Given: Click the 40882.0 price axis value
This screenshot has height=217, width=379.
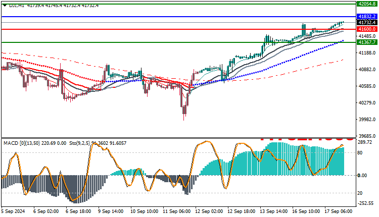Looking at the screenshot, I should click(367, 70).
